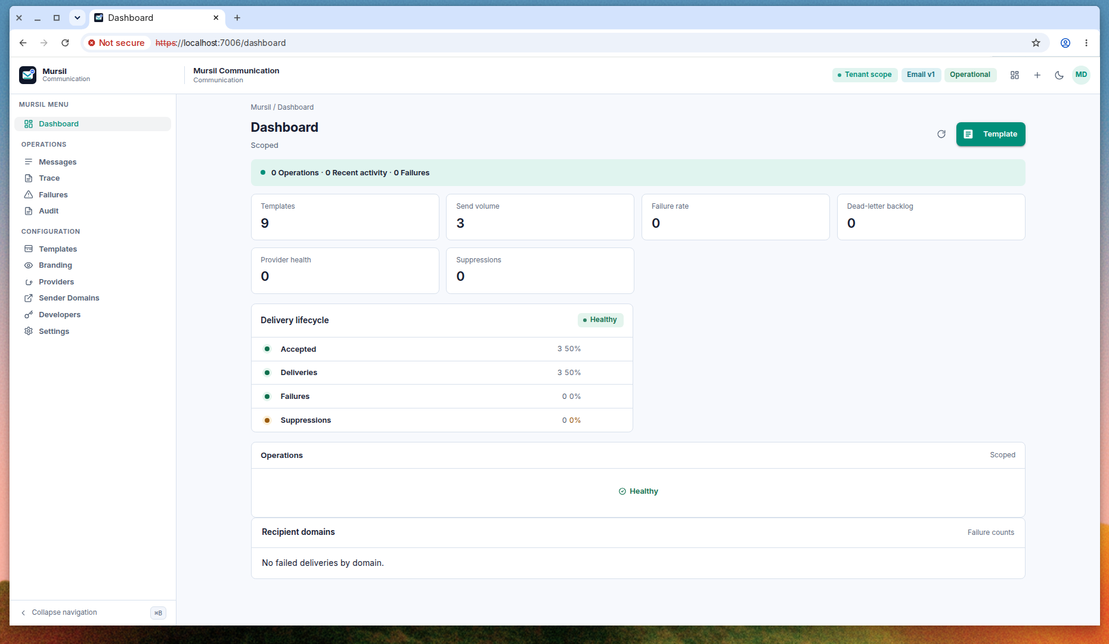The image size is (1109, 644).
Task: Select the Failures lifecycle row
Action: pyautogui.click(x=442, y=397)
